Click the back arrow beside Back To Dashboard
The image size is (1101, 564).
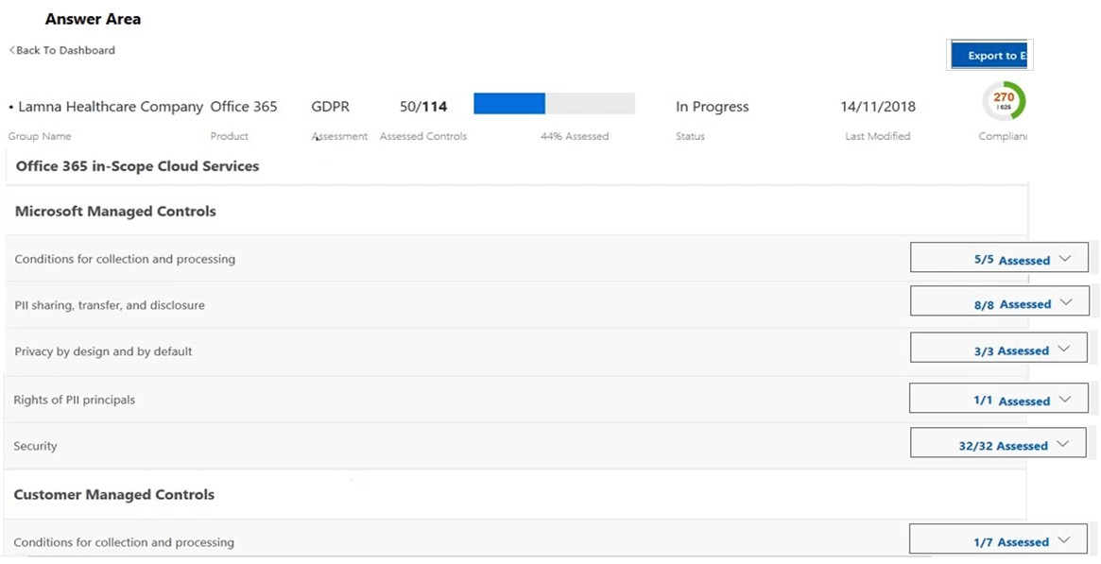pyautogui.click(x=12, y=50)
